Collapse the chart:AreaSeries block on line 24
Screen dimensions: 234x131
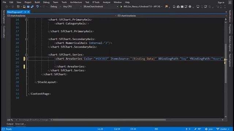pyautogui.click(x=26, y=59)
